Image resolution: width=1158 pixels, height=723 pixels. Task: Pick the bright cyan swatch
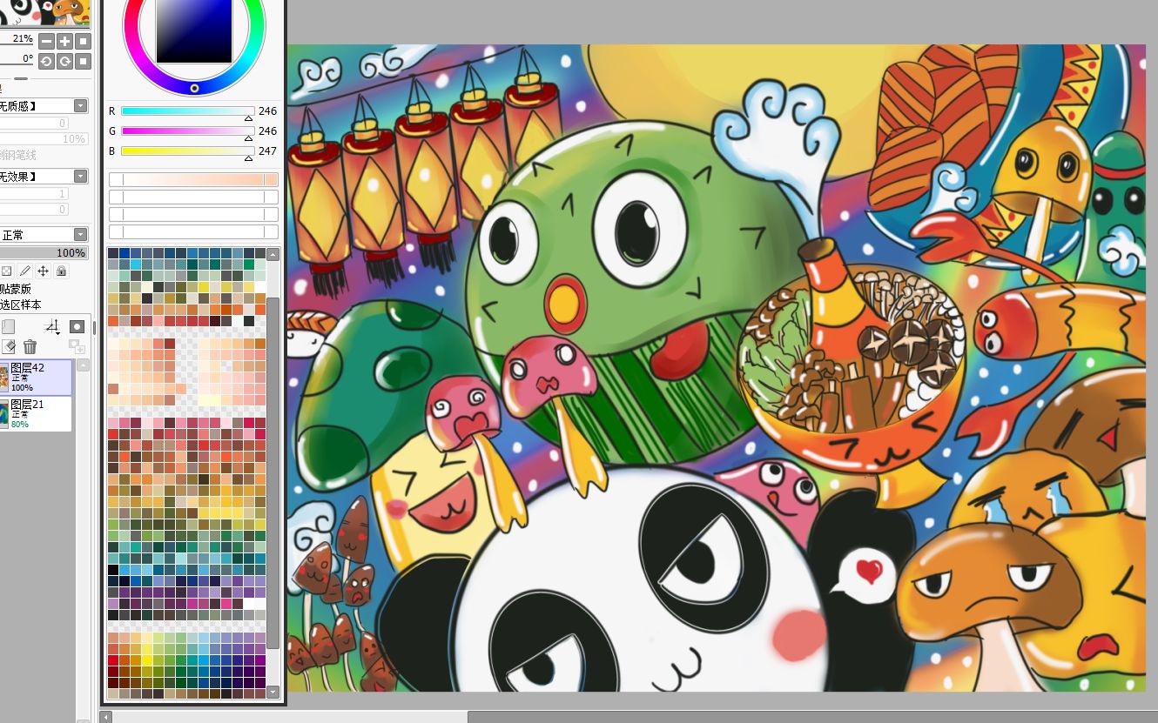(136, 264)
